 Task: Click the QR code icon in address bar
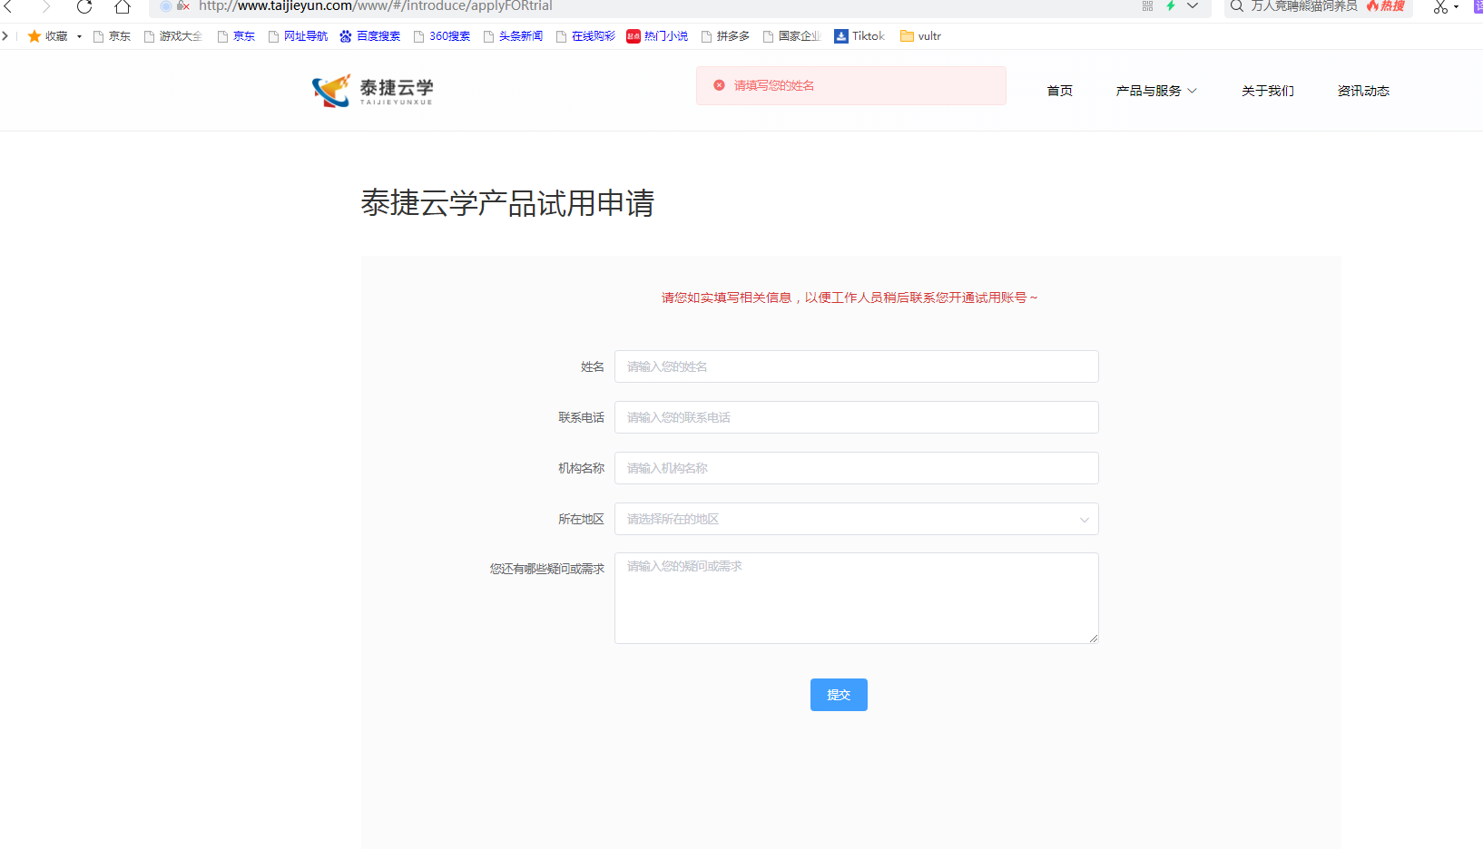1147,5
